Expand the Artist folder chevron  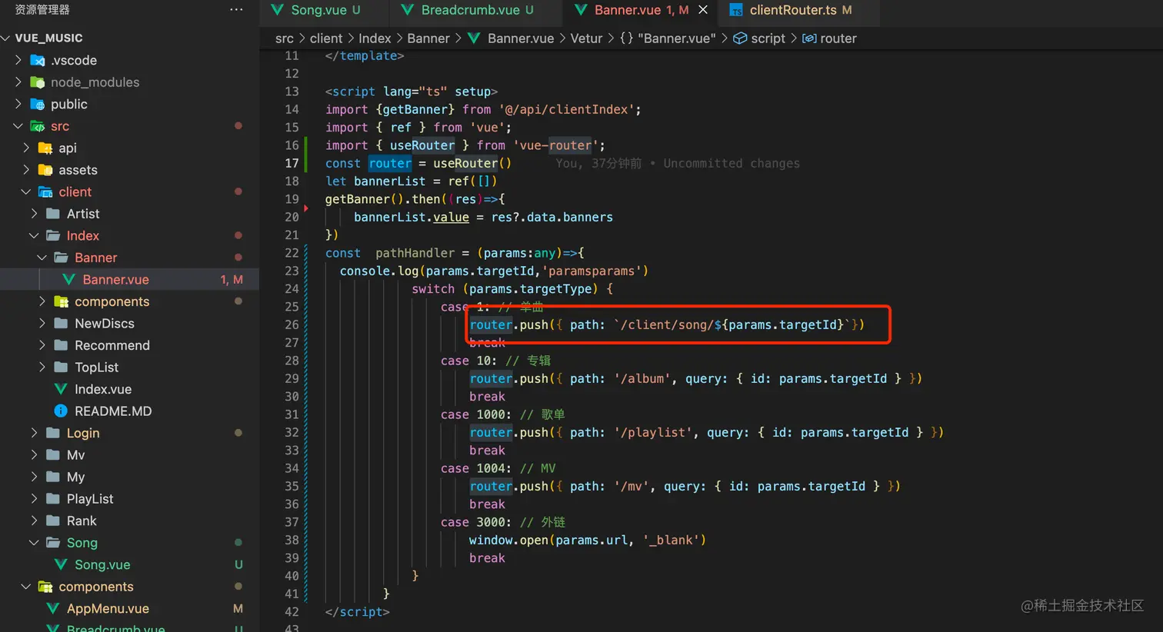[x=34, y=214]
